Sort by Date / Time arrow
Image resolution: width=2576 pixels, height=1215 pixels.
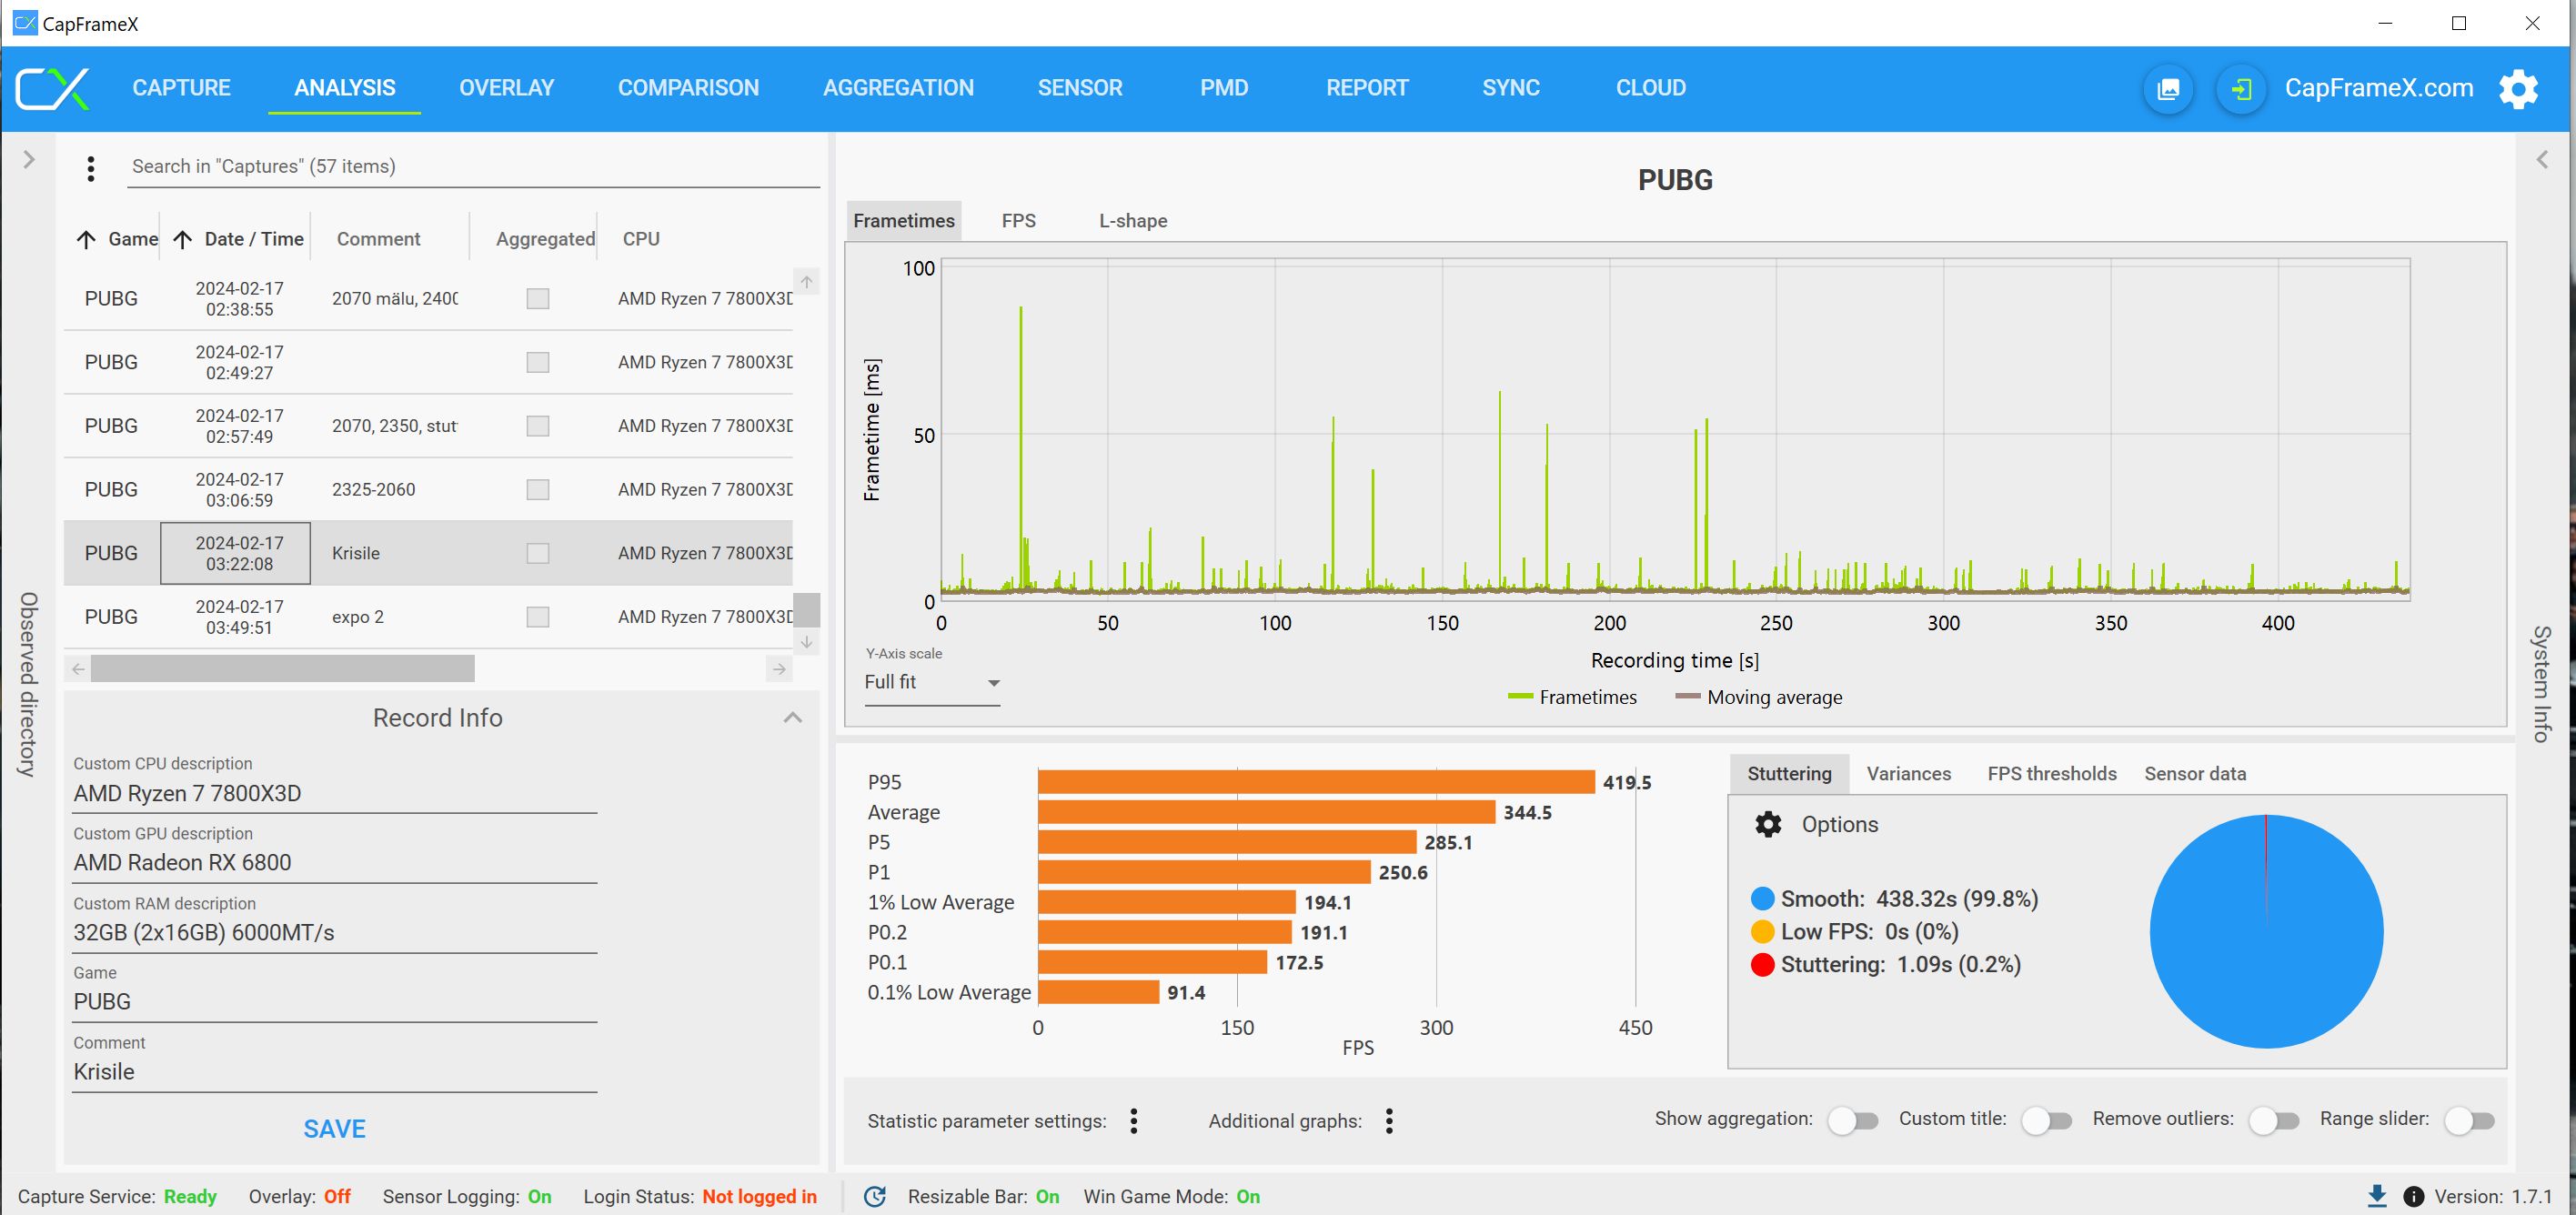point(182,239)
